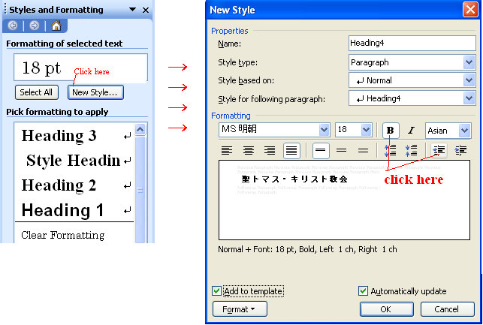Open the font size 18 dropdown
This screenshot has width=483, height=325.
pos(372,131)
